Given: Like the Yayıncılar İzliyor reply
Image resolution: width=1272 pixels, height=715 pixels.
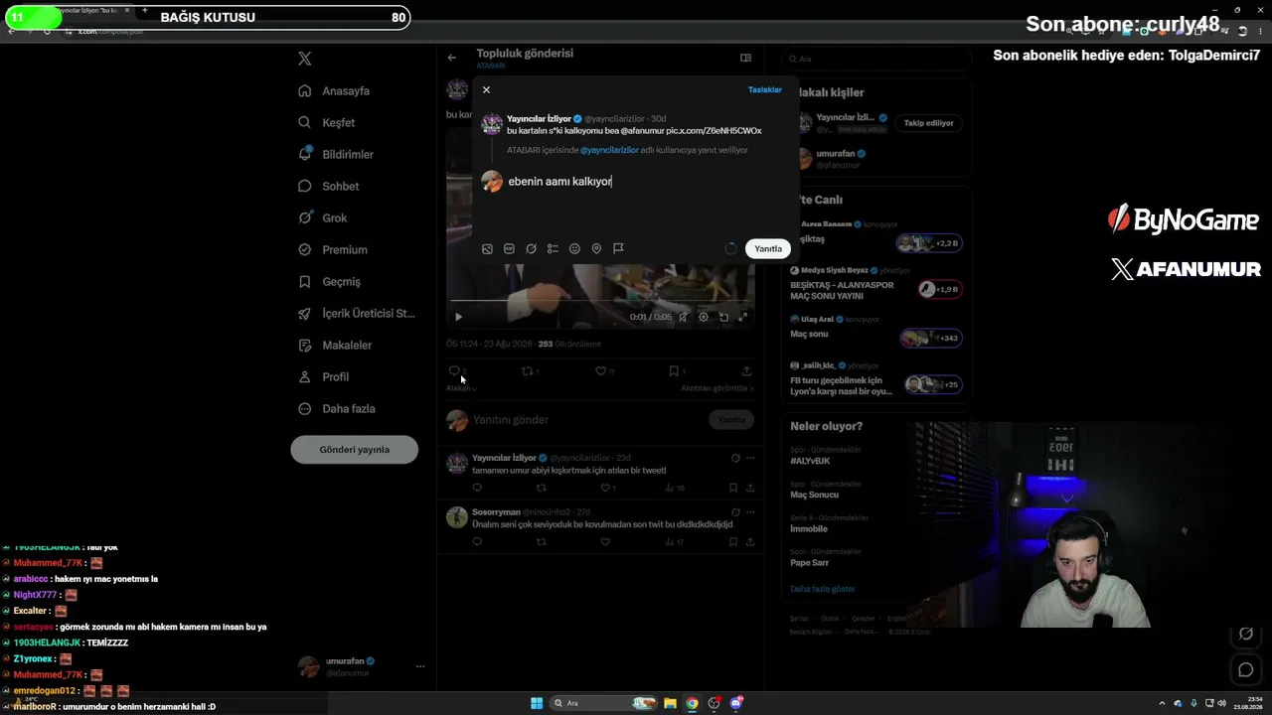Looking at the screenshot, I should (605, 489).
